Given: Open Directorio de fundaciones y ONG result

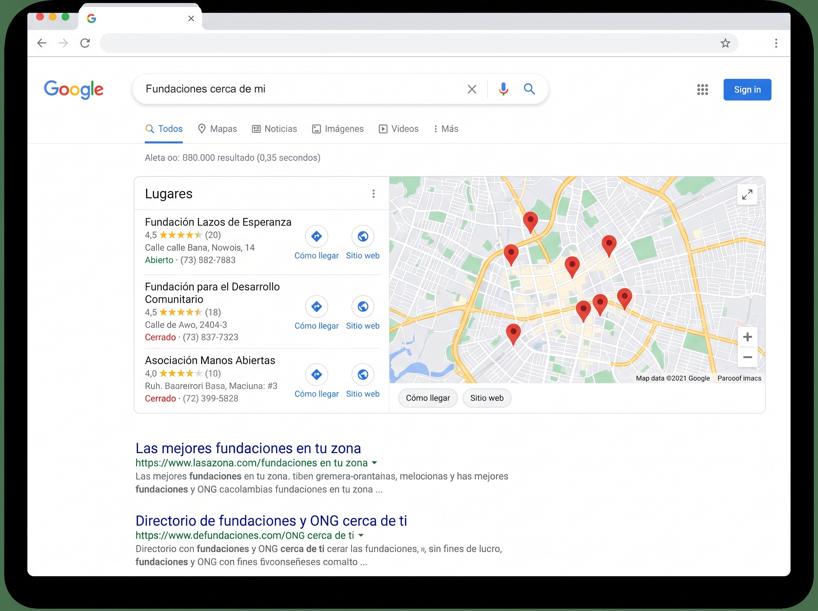Looking at the screenshot, I should [271, 521].
